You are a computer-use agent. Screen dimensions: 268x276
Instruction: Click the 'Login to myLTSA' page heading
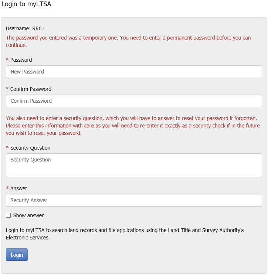(26, 4)
